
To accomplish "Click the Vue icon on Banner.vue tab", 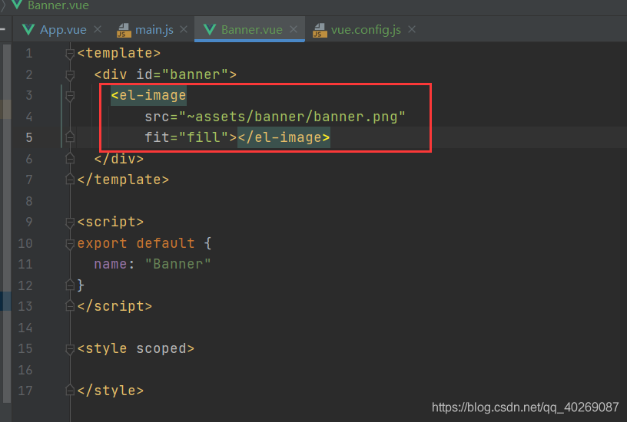I will (x=210, y=30).
